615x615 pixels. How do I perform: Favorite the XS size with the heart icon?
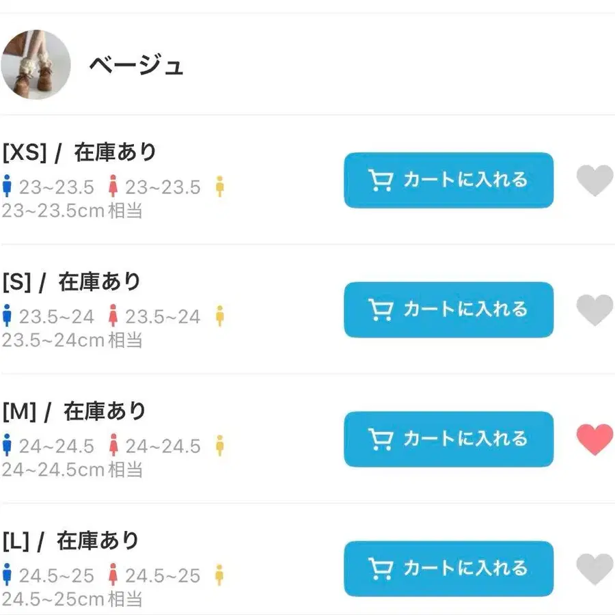[594, 180]
